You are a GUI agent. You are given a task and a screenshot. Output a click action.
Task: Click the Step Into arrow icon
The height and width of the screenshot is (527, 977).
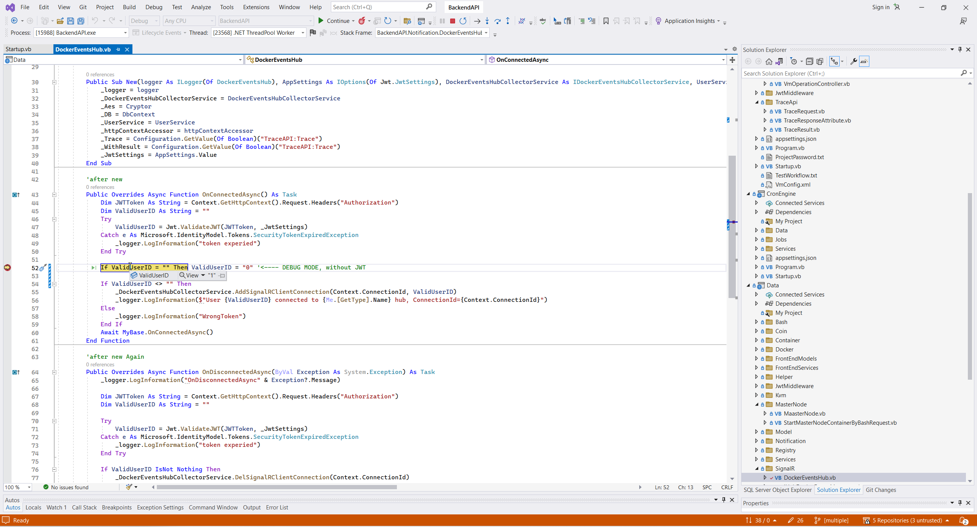click(487, 21)
